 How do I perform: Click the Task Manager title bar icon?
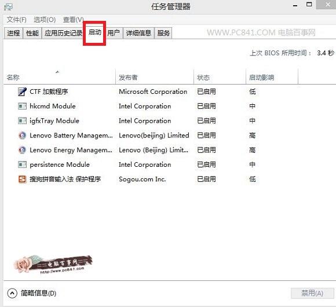[8, 7]
